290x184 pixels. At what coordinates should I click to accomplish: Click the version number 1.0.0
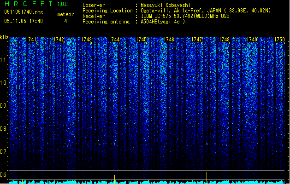point(62,4)
